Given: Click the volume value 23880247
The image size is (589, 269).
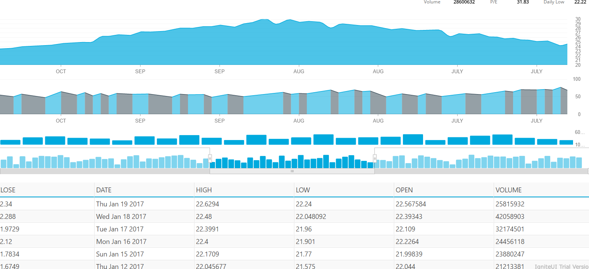Looking at the screenshot, I should [510, 254].
